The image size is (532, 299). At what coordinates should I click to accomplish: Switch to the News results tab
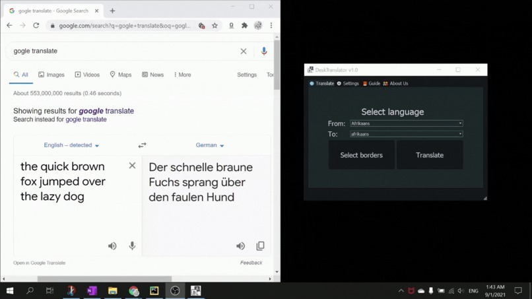(x=152, y=75)
